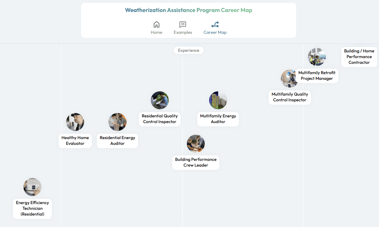This screenshot has height=227, width=379.
Task: Click the Multifamily Energy Auditor circle image
Action: [x=218, y=100]
